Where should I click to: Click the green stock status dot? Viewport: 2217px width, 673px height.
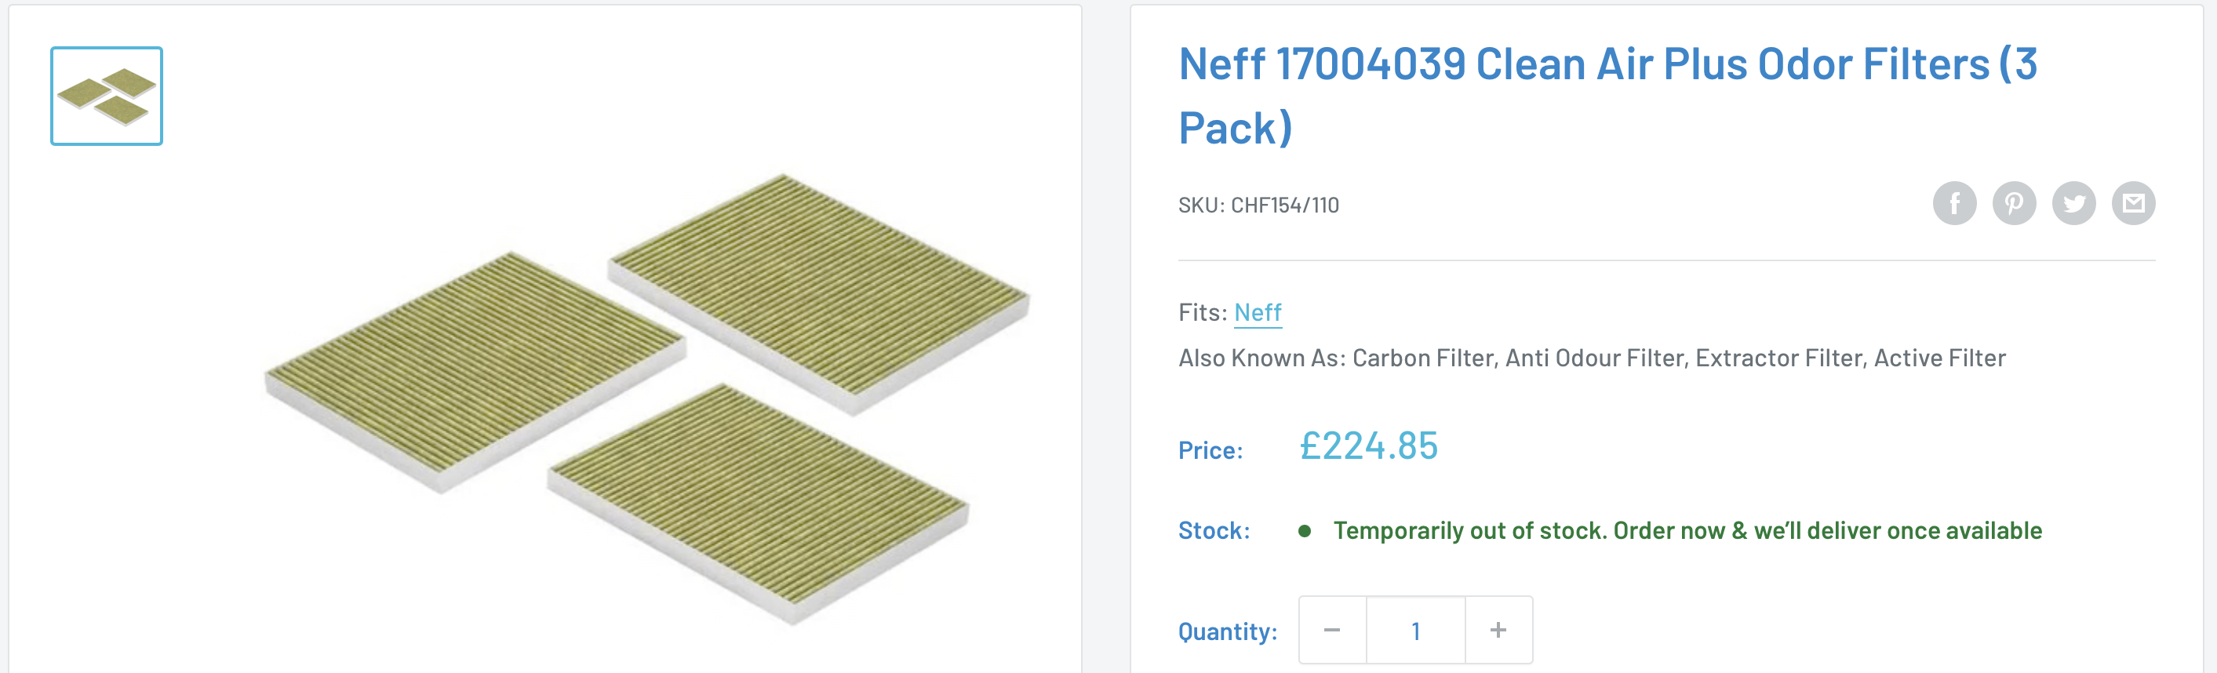pos(1304,531)
